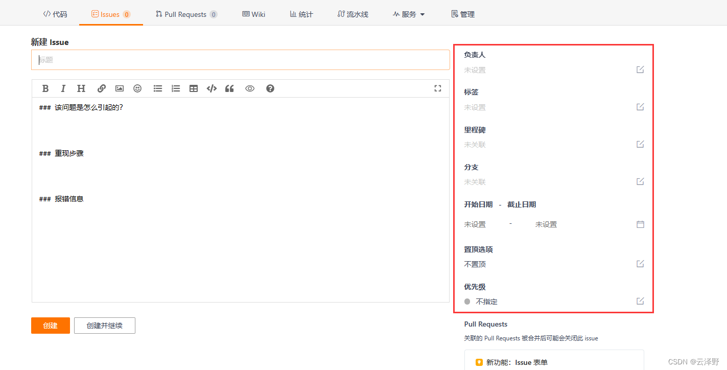Insert table using grid icon
The width and height of the screenshot is (727, 370).
pyautogui.click(x=194, y=88)
